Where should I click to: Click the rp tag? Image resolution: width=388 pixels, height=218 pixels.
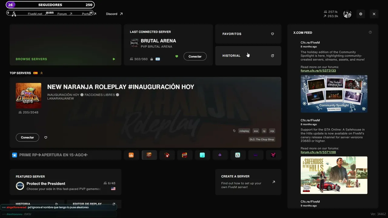264,131
